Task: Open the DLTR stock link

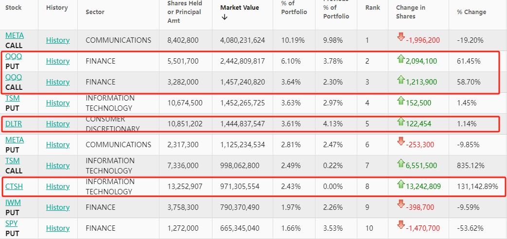Action: point(14,124)
